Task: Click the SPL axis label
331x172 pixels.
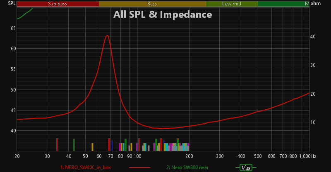Action: (x=12, y=3)
